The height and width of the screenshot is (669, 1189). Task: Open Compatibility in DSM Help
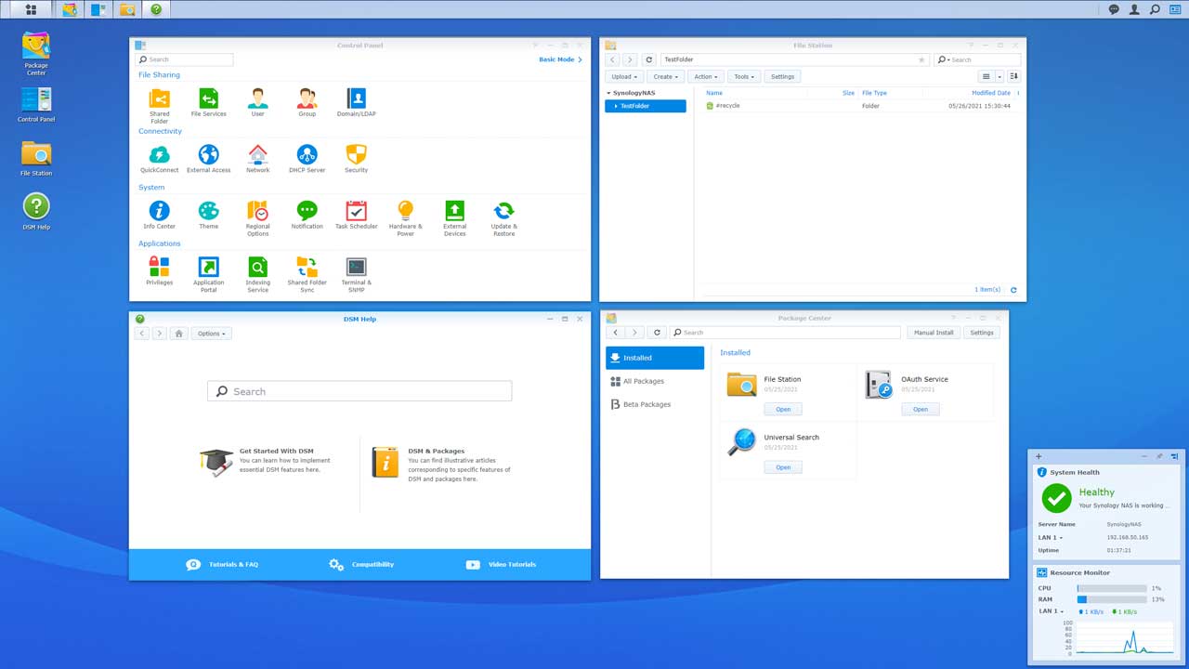361,564
